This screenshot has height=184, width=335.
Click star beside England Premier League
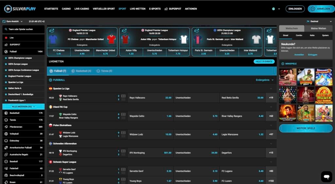click(6, 76)
